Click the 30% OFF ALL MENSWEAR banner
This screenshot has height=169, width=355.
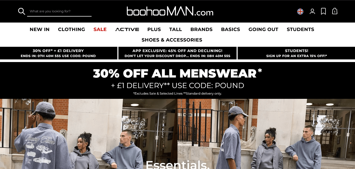tap(177, 80)
